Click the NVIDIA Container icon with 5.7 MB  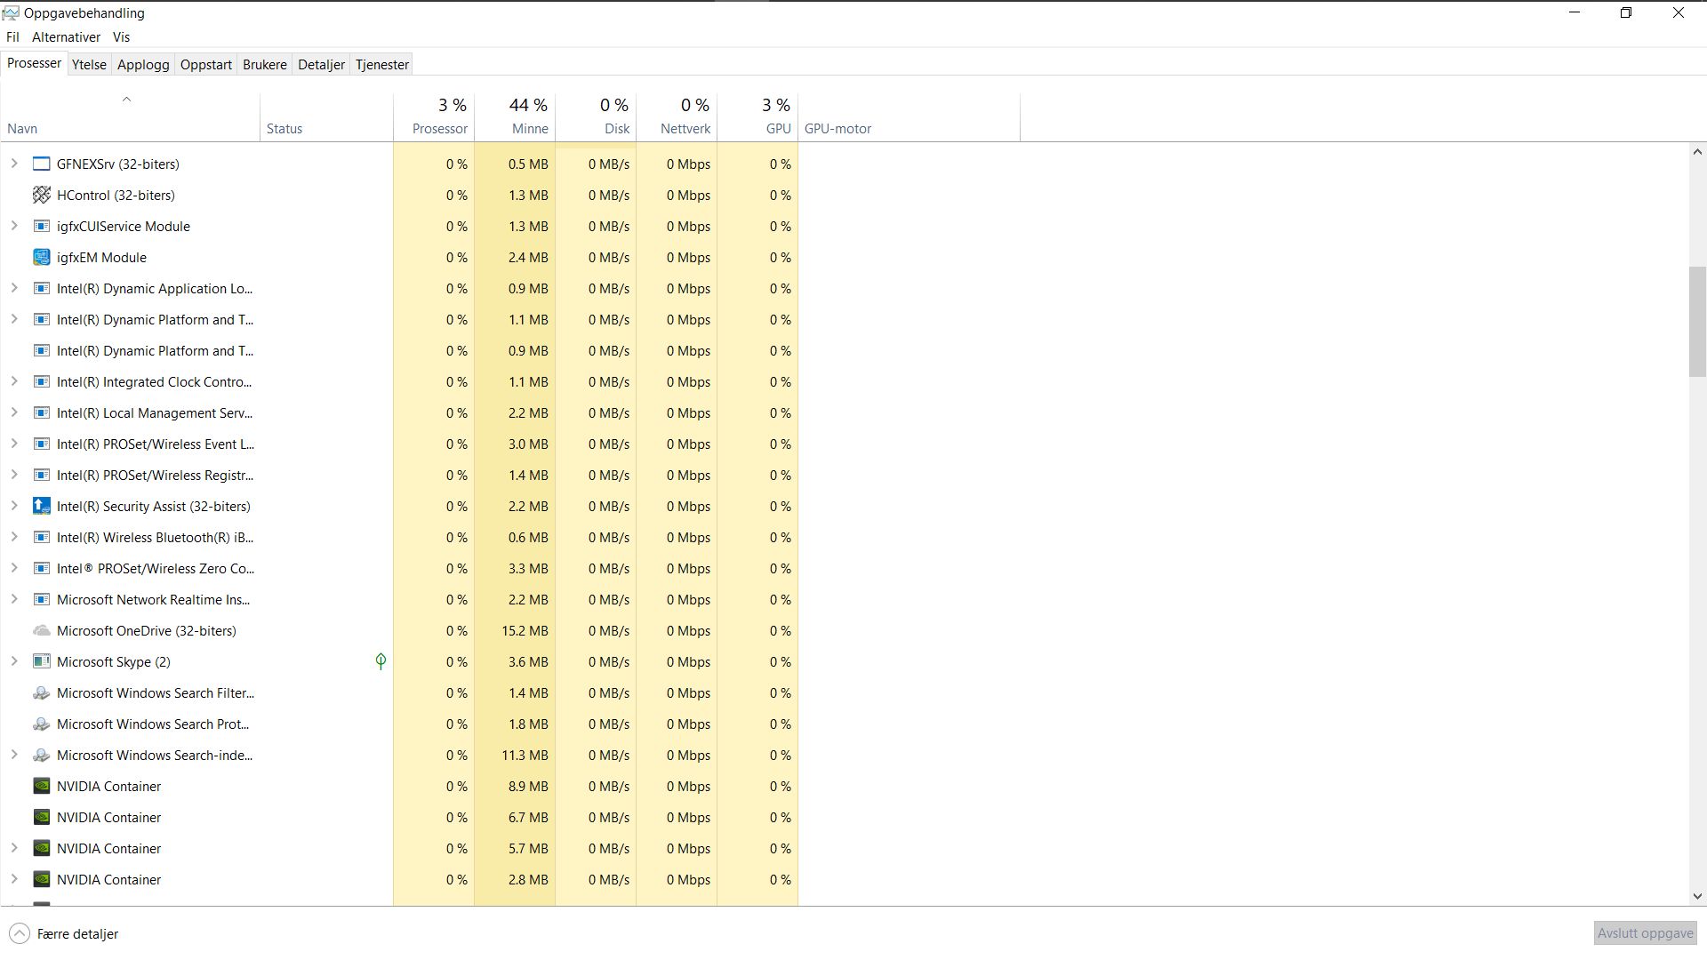coord(41,848)
